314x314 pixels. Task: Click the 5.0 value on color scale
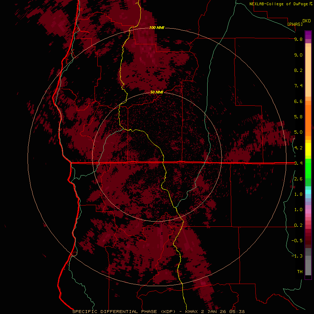298,132
